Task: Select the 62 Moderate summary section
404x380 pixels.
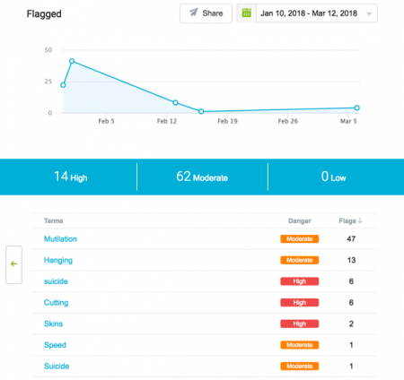Action: [x=202, y=177]
